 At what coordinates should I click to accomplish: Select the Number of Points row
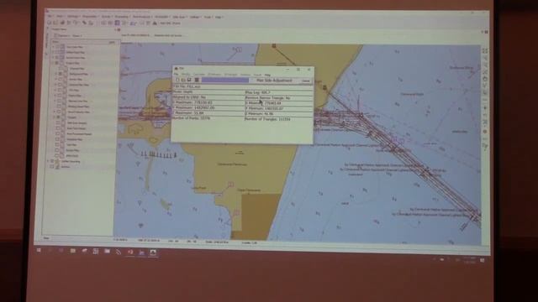tap(208, 117)
